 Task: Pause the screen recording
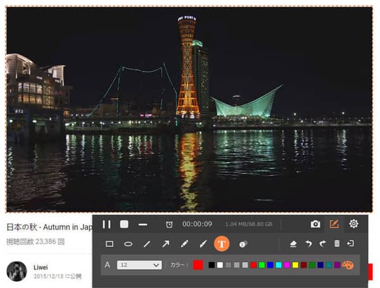(107, 224)
